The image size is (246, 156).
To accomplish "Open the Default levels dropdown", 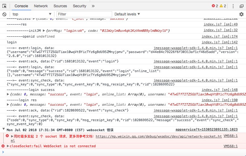I will pyautogui.click(x=127, y=14).
